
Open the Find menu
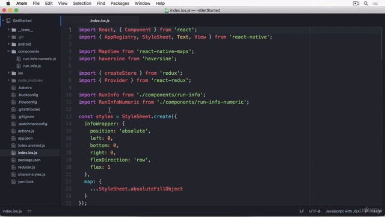point(100,3)
